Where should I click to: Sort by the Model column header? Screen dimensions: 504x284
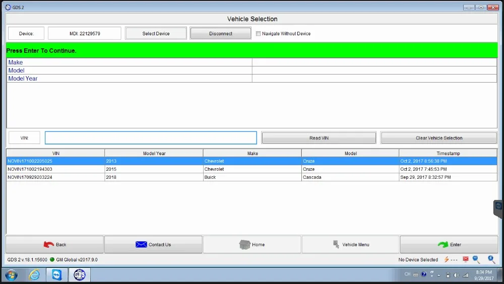[350, 153]
